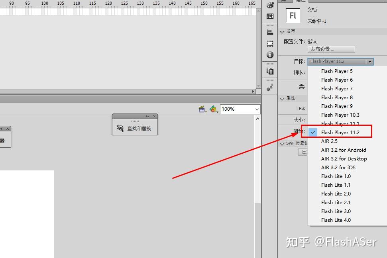The image size is (387, 258).
Task: Select Flash Player 5 from the list
Action: (x=337, y=71)
